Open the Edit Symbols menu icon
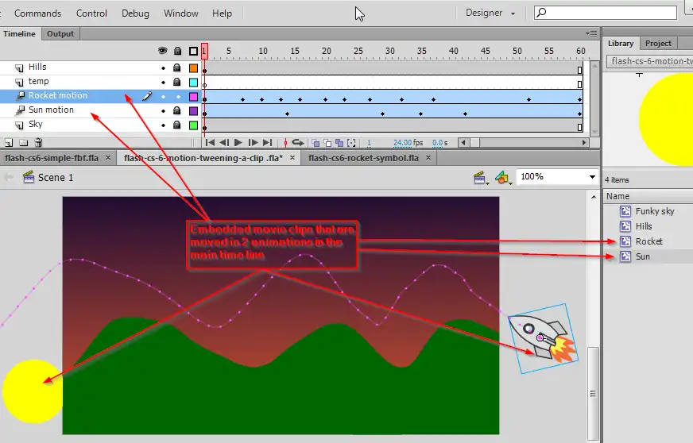 502,178
